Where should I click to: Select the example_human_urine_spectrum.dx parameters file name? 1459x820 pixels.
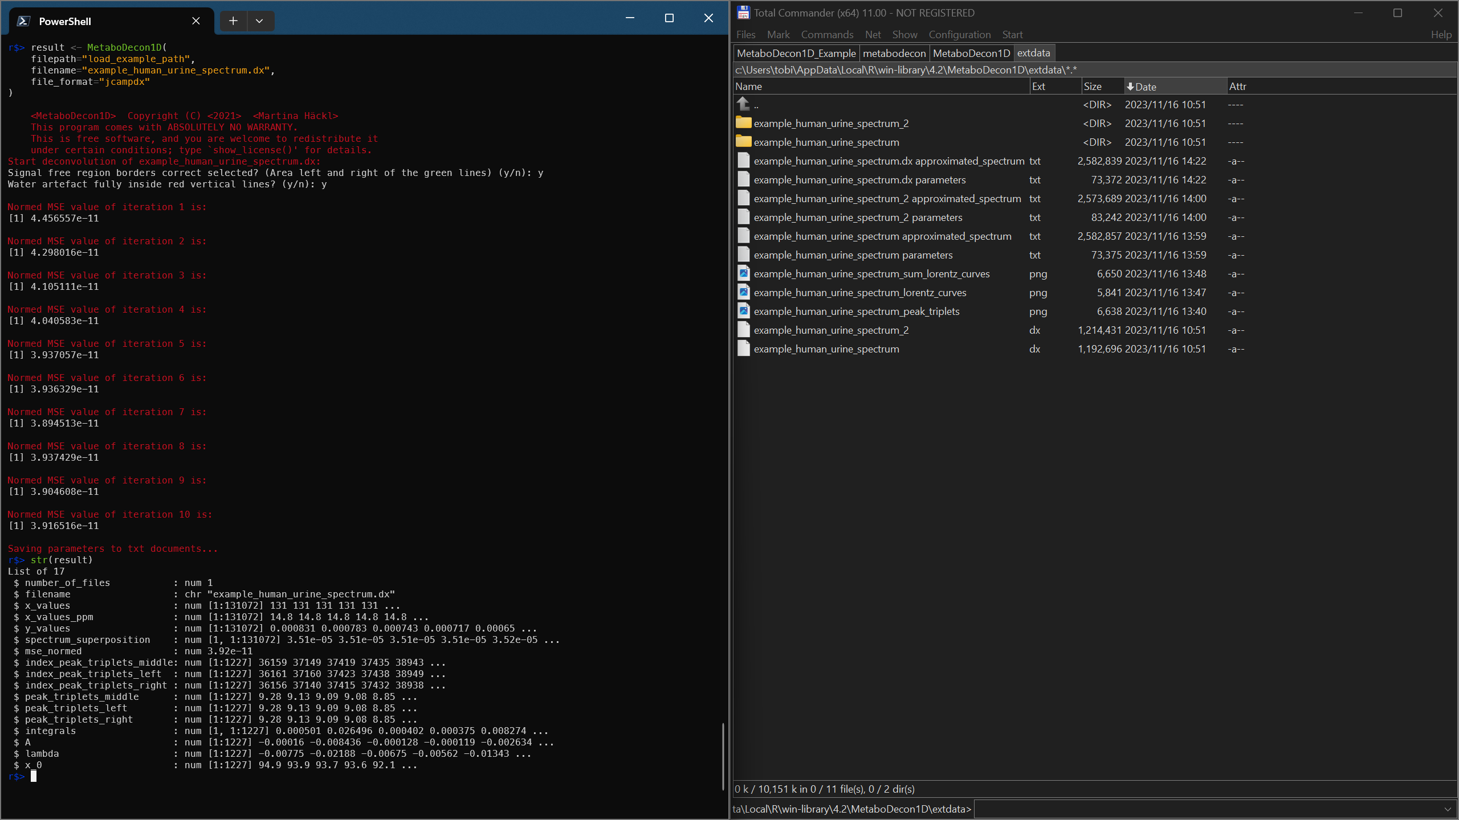pos(859,180)
